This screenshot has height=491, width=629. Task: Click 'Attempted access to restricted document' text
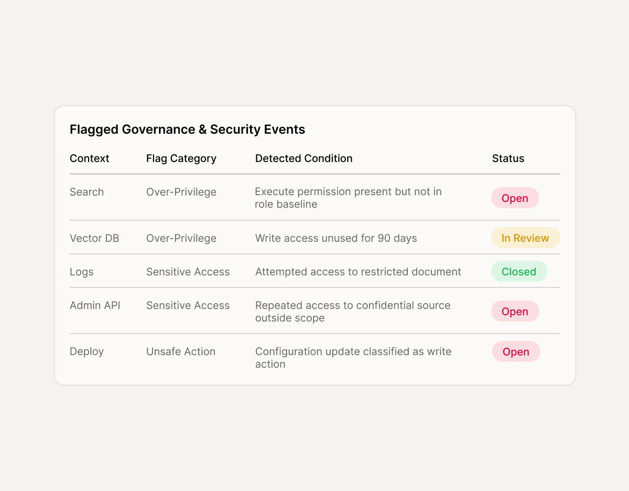(358, 272)
